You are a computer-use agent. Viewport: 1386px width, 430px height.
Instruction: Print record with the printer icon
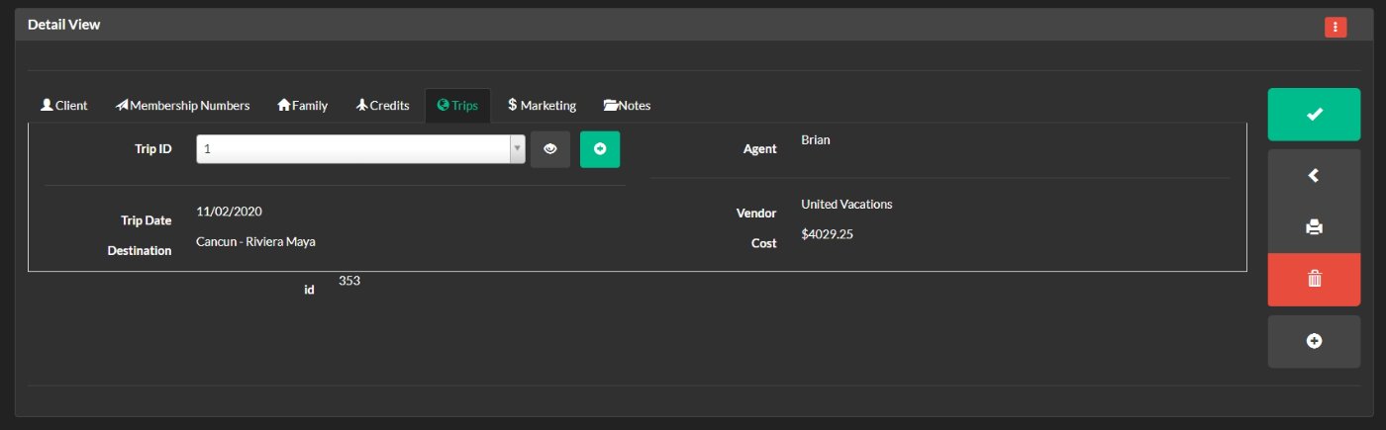click(1314, 227)
